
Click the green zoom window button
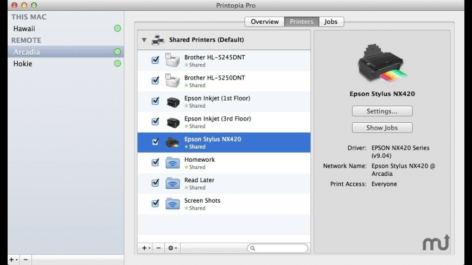click(34, 5)
